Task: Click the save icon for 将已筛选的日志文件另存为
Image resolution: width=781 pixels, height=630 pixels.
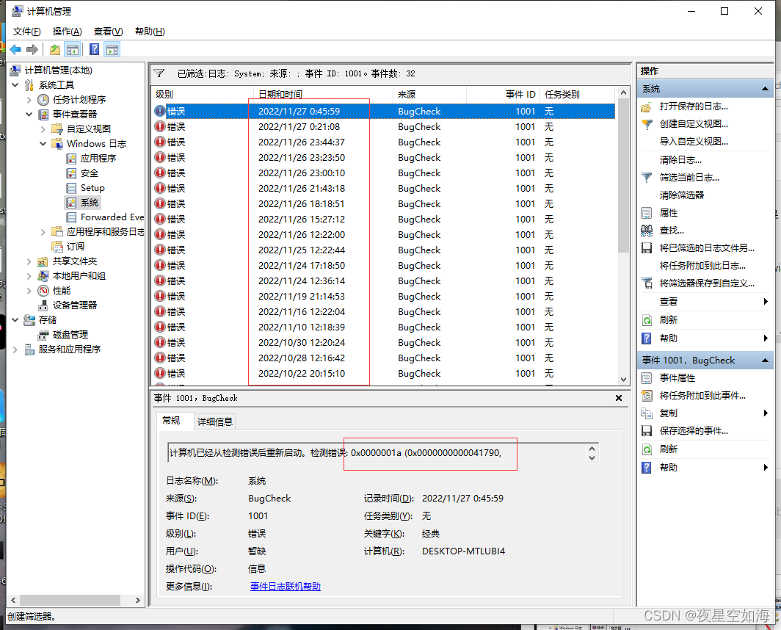Action: pos(647,248)
